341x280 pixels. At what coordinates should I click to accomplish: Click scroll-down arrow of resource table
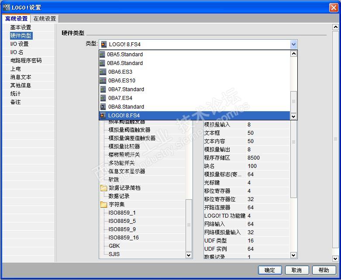(x=293, y=255)
